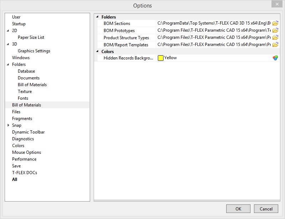Select the Paper Size List item

(31, 37)
